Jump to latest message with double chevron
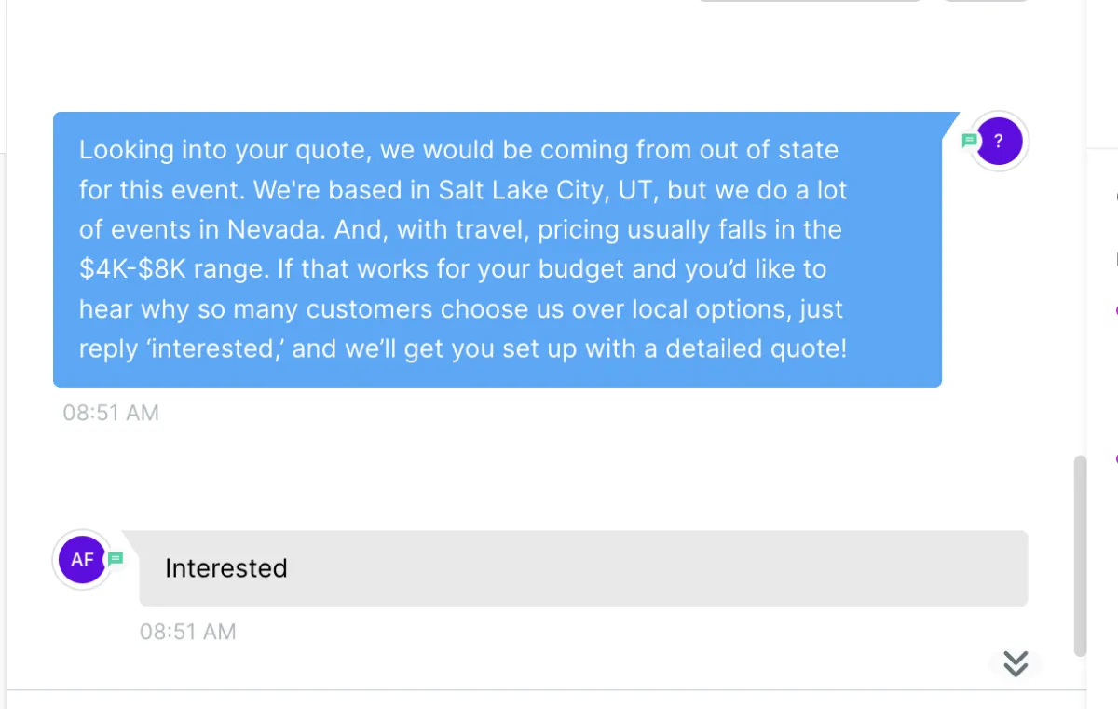Viewport: 1118px width, 709px height. tap(1016, 663)
